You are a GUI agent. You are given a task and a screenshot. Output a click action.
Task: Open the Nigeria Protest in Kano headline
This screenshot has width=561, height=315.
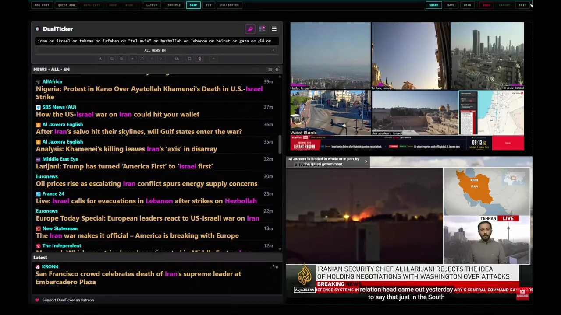click(x=149, y=93)
